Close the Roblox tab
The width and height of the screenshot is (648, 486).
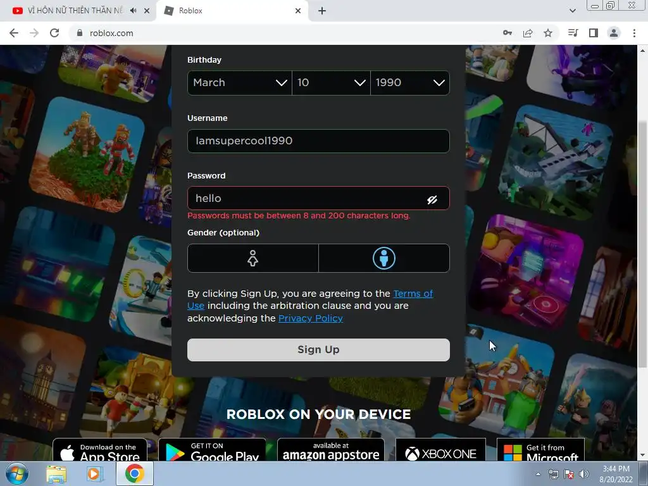[298, 11]
